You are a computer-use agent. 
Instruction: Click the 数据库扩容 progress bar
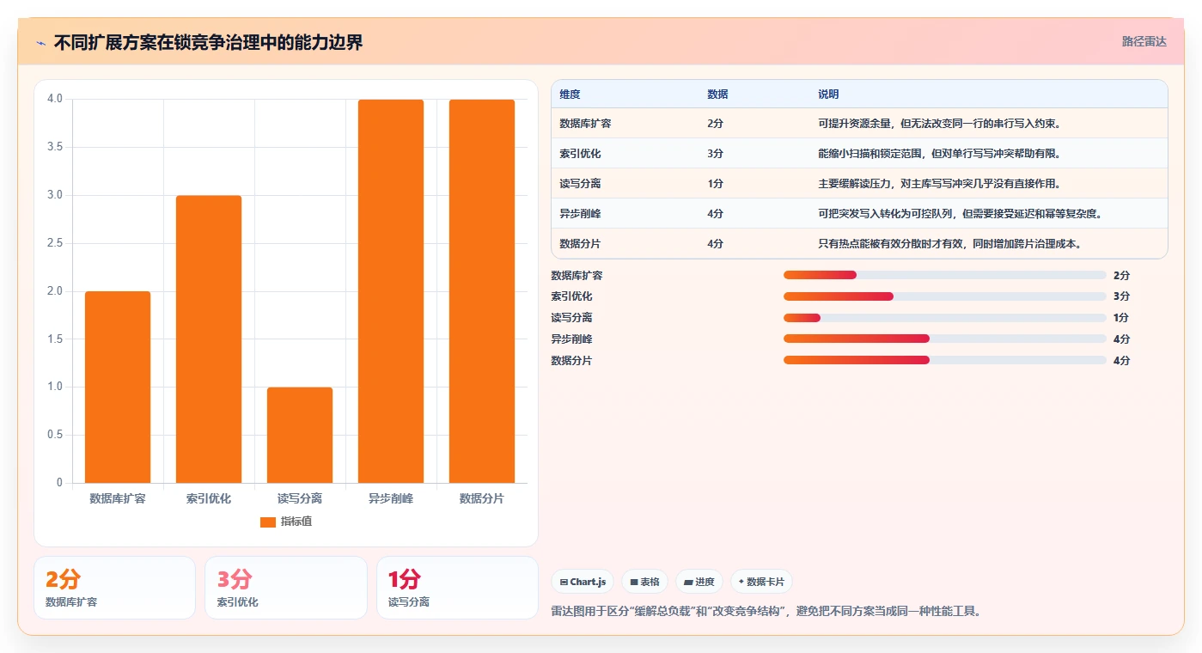click(945, 275)
